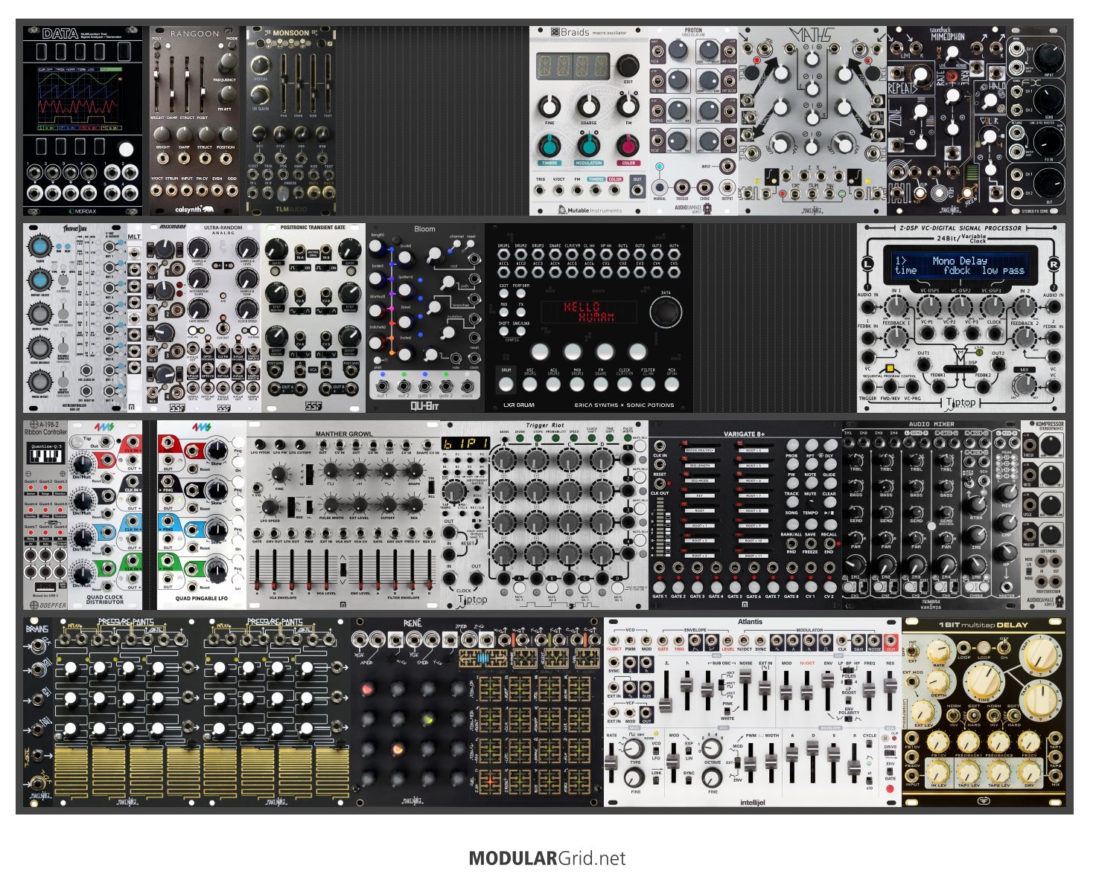Open the MODULARGrid.net link
The width and height of the screenshot is (1096, 874).
tap(547, 858)
